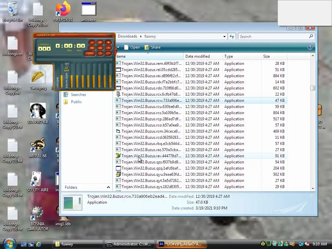Click the CoolPlayer play button

92,42
